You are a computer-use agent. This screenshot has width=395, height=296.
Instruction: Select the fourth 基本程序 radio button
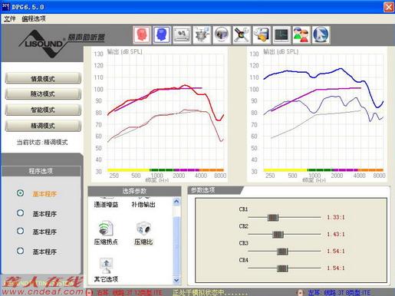click(21, 251)
